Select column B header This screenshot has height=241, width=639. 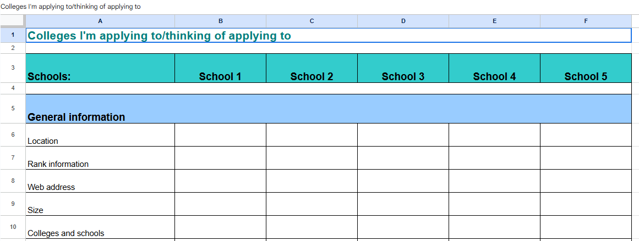click(x=220, y=21)
